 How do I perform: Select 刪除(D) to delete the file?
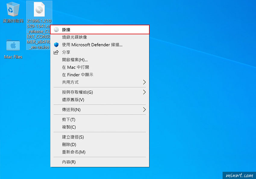[x=100, y=144]
